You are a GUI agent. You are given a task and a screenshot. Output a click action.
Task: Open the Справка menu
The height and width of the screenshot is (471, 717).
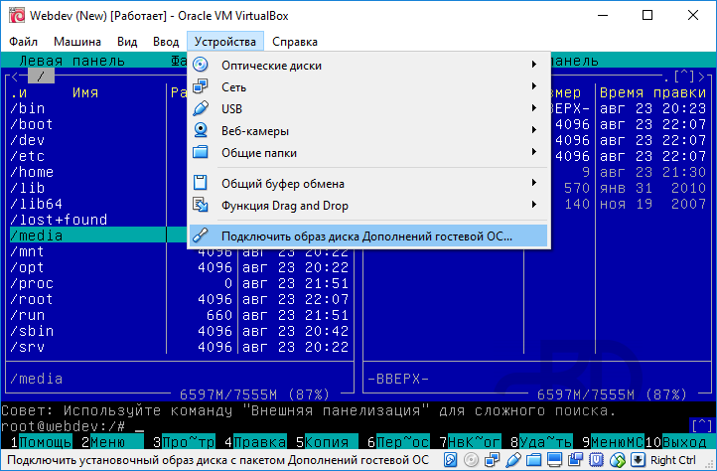295,42
